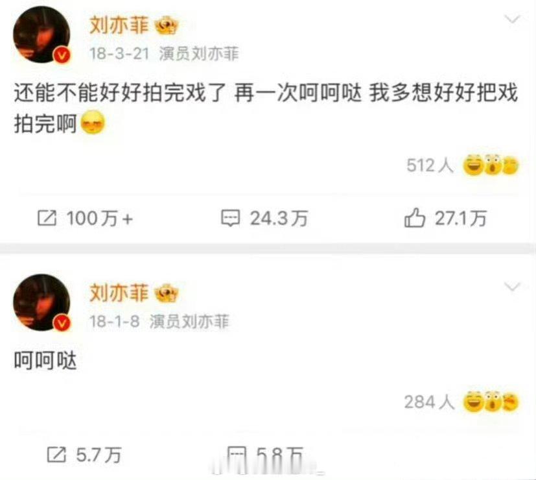View the 284人 reactions list
536x480 pixels.
[429, 402]
